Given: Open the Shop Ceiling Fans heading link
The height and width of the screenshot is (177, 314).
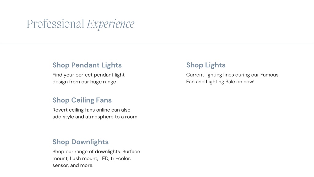Looking at the screenshot, I should coord(82,100).
